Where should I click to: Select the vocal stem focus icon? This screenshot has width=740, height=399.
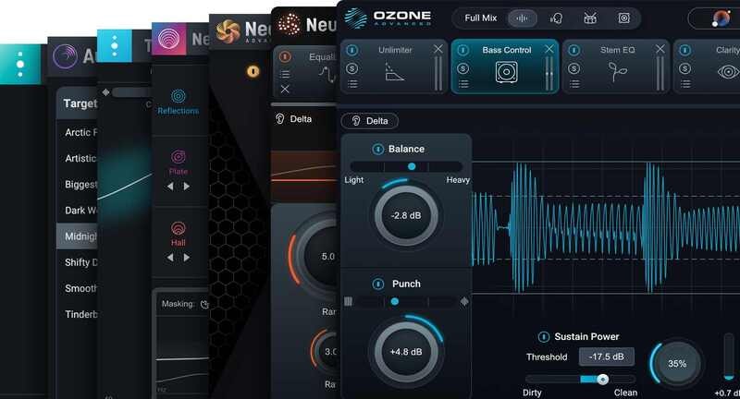click(557, 18)
